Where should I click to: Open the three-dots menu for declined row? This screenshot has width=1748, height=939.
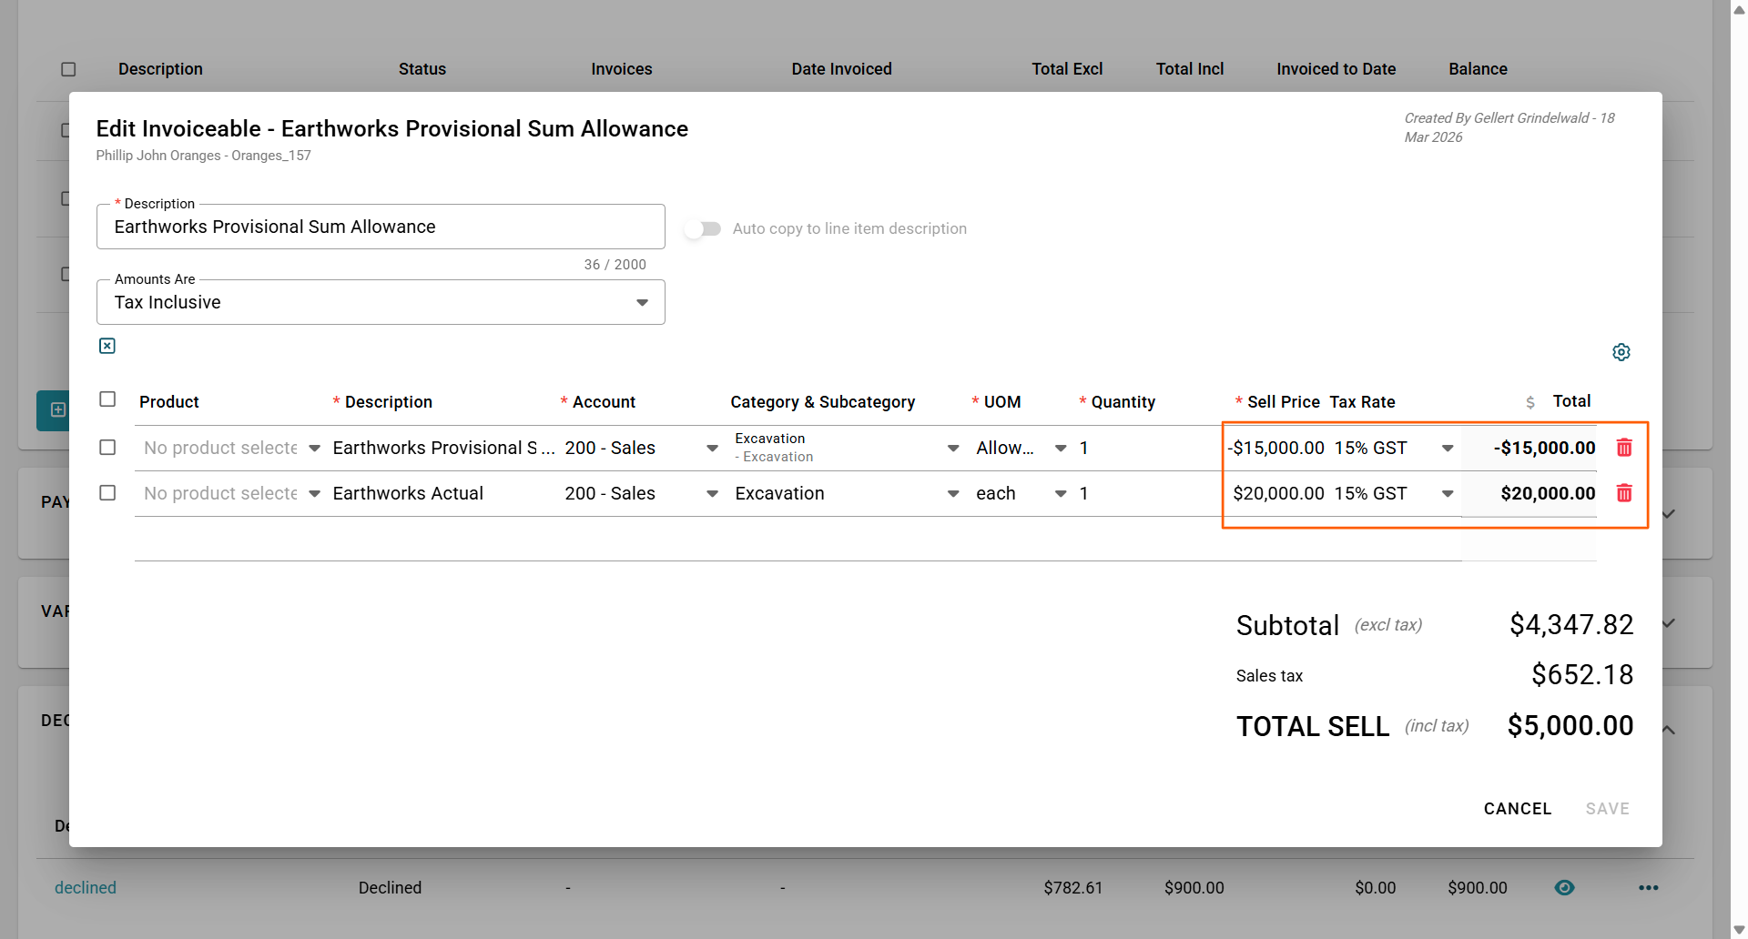click(x=1648, y=888)
